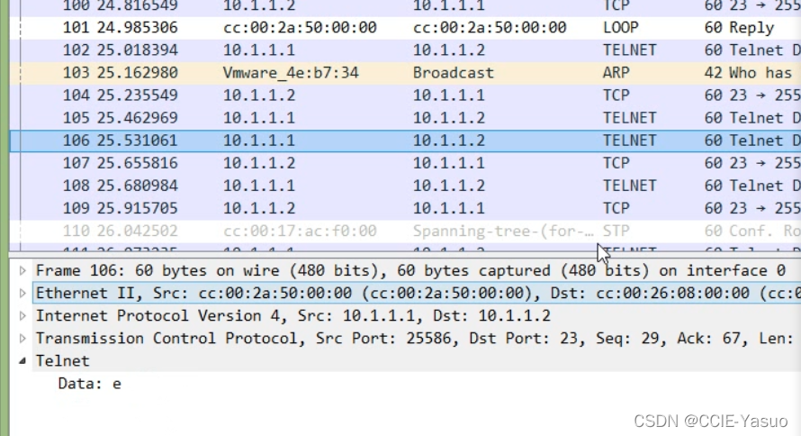The width and height of the screenshot is (801, 436).
Task: Click time value 25.531061
Action: [138, 141]
